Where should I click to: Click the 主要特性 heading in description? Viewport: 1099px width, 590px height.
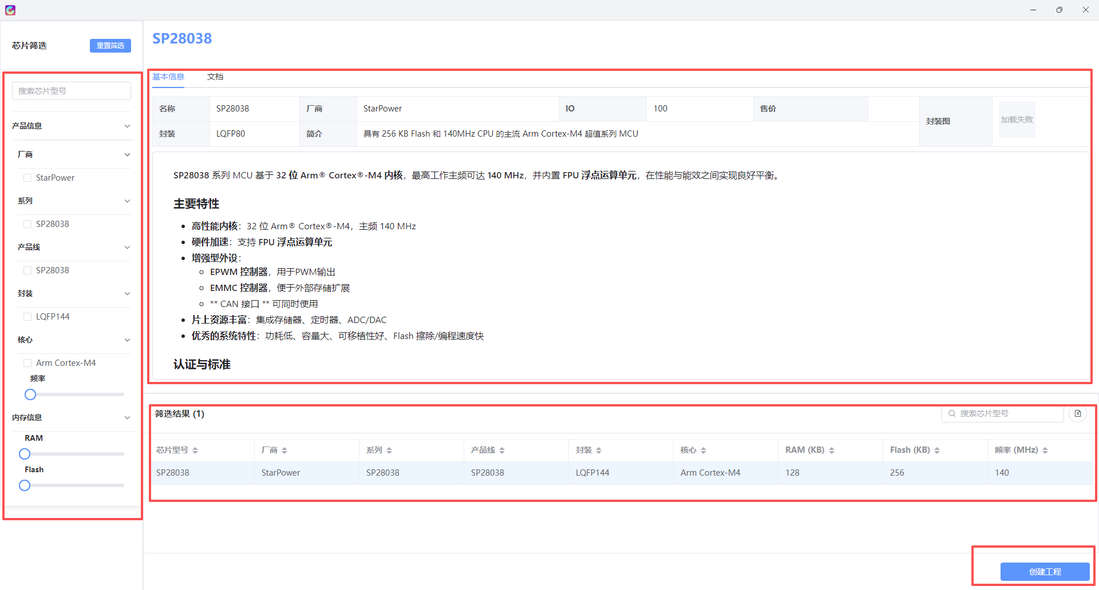click(x=196, y=204)
